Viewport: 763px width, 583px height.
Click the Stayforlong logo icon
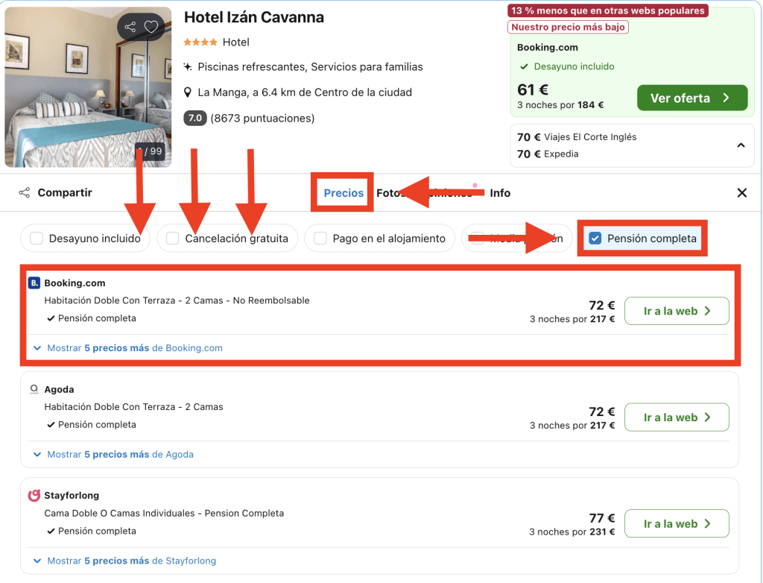click(34, 496)
